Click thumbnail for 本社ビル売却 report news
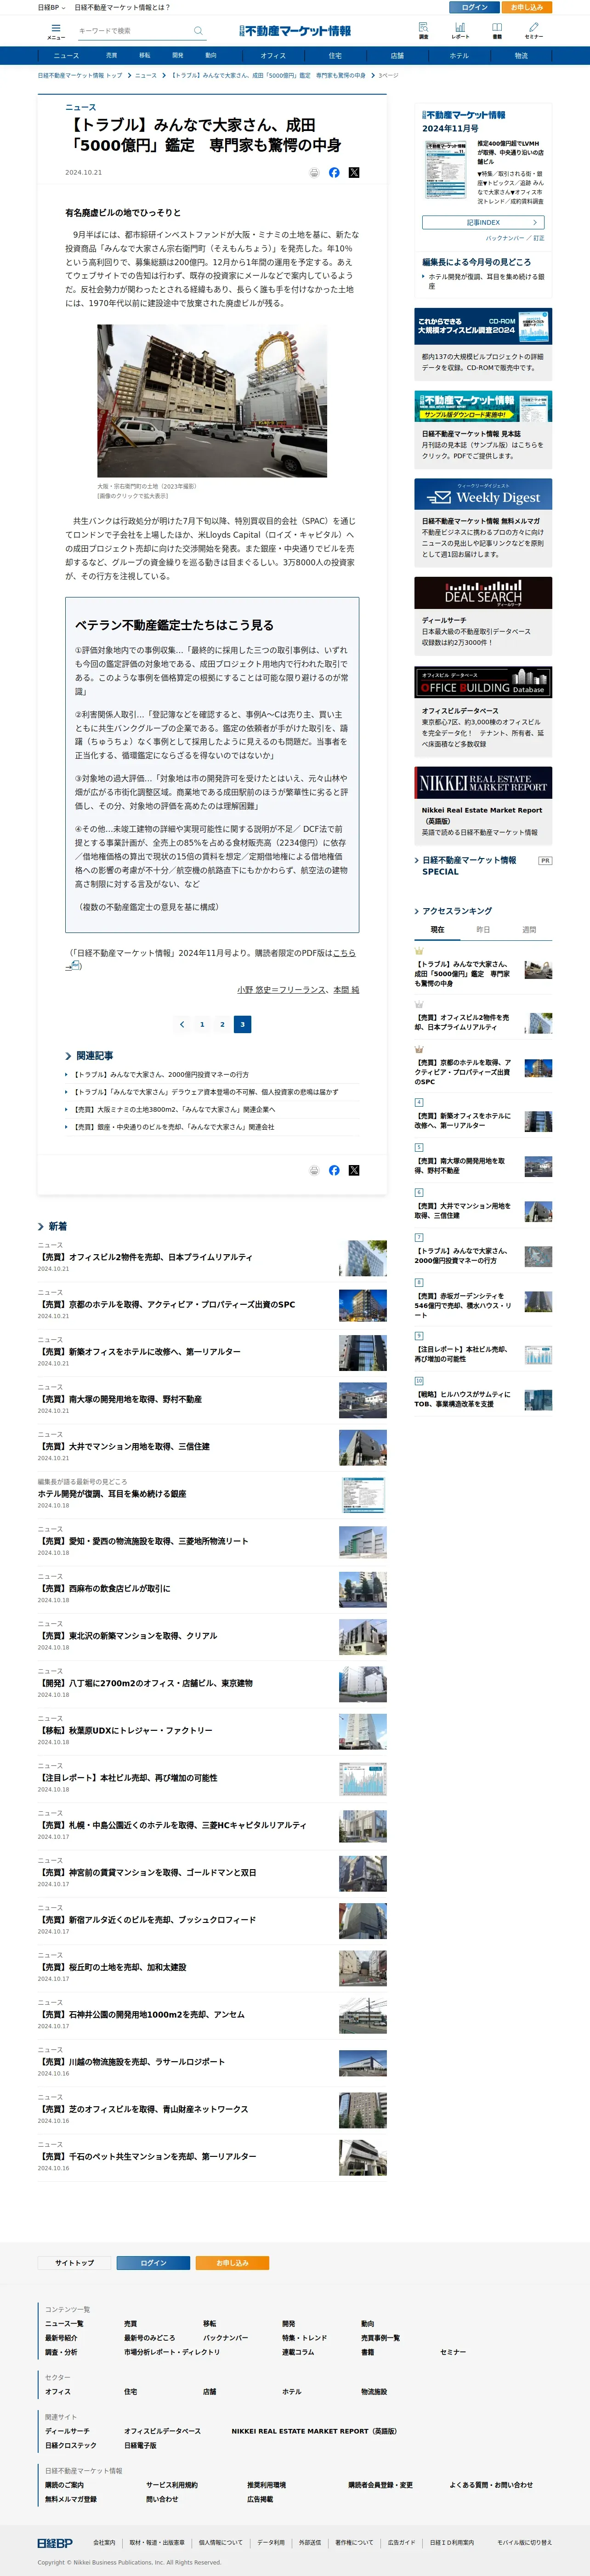The width and height of the screenshot is (590, 2576). click(363, 1778)
